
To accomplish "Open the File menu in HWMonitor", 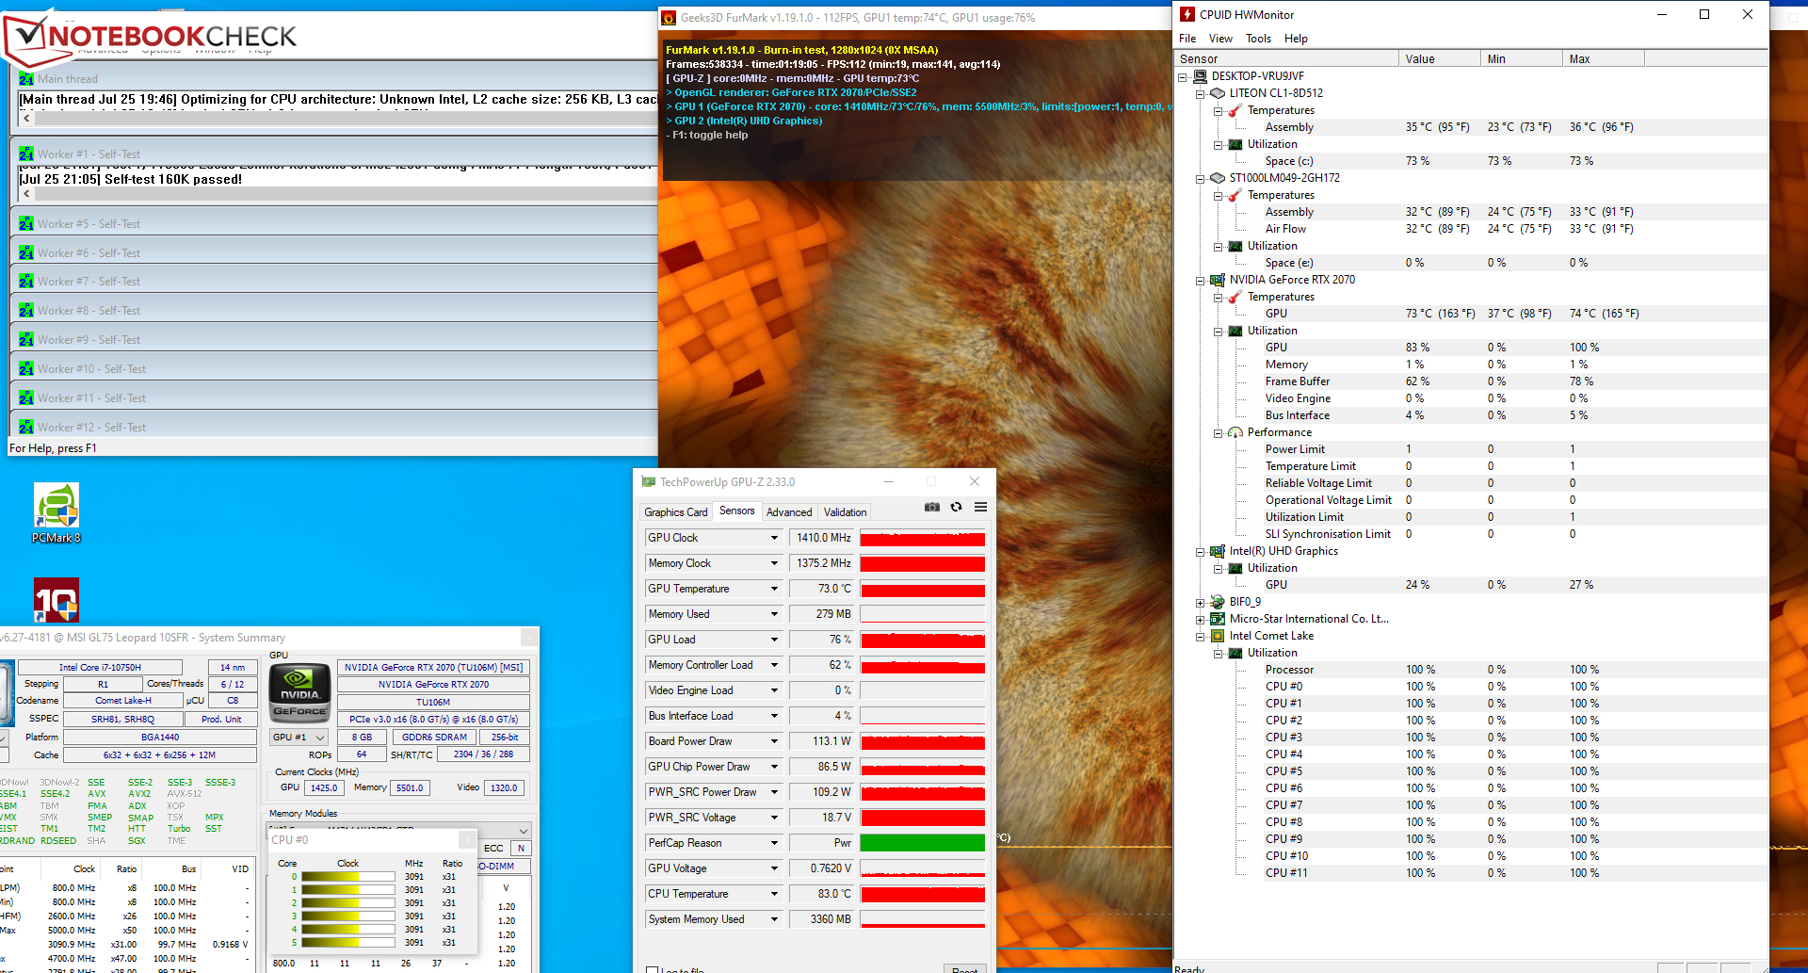I will tap(1187, 39).
